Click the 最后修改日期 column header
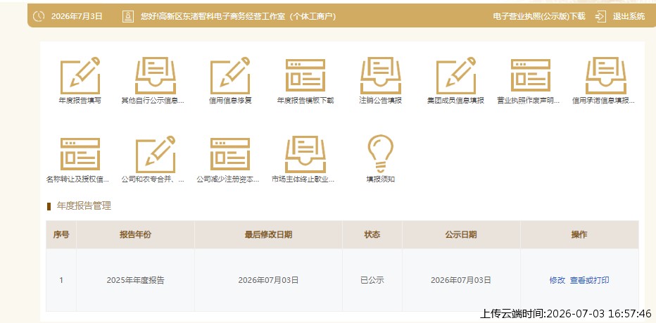 coord(269,235)
